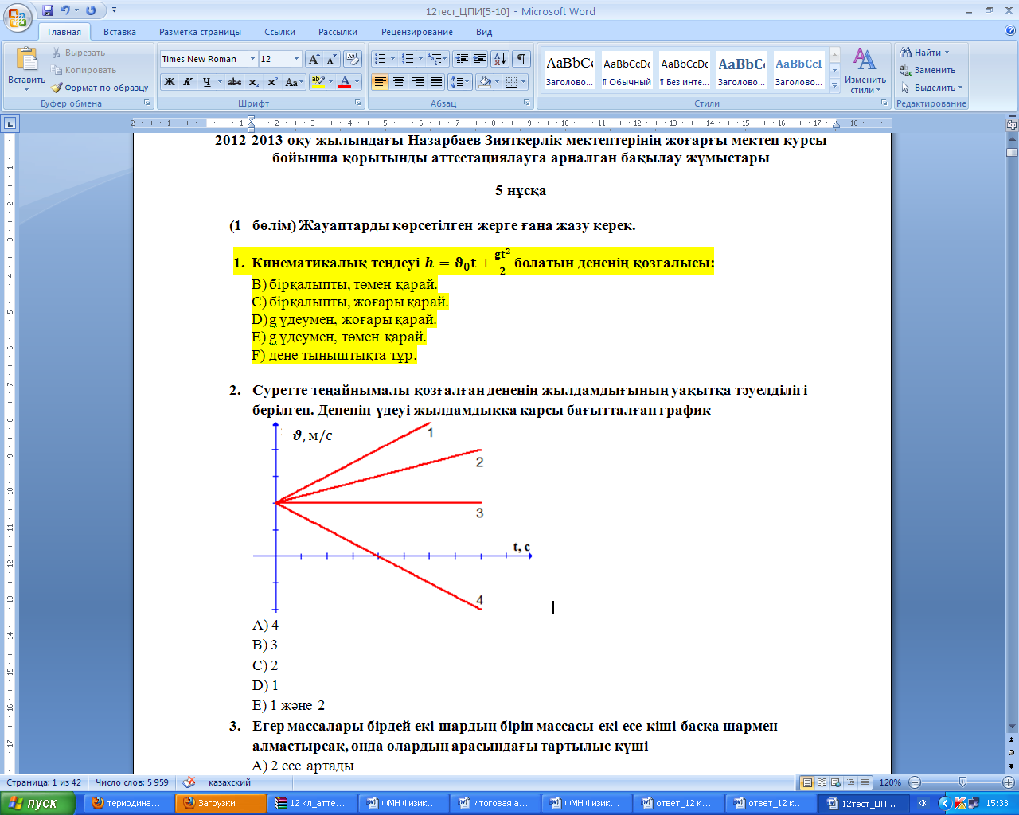Screen dimensions: 1019x815
Task: Justify the text
Action: (436, 82)
